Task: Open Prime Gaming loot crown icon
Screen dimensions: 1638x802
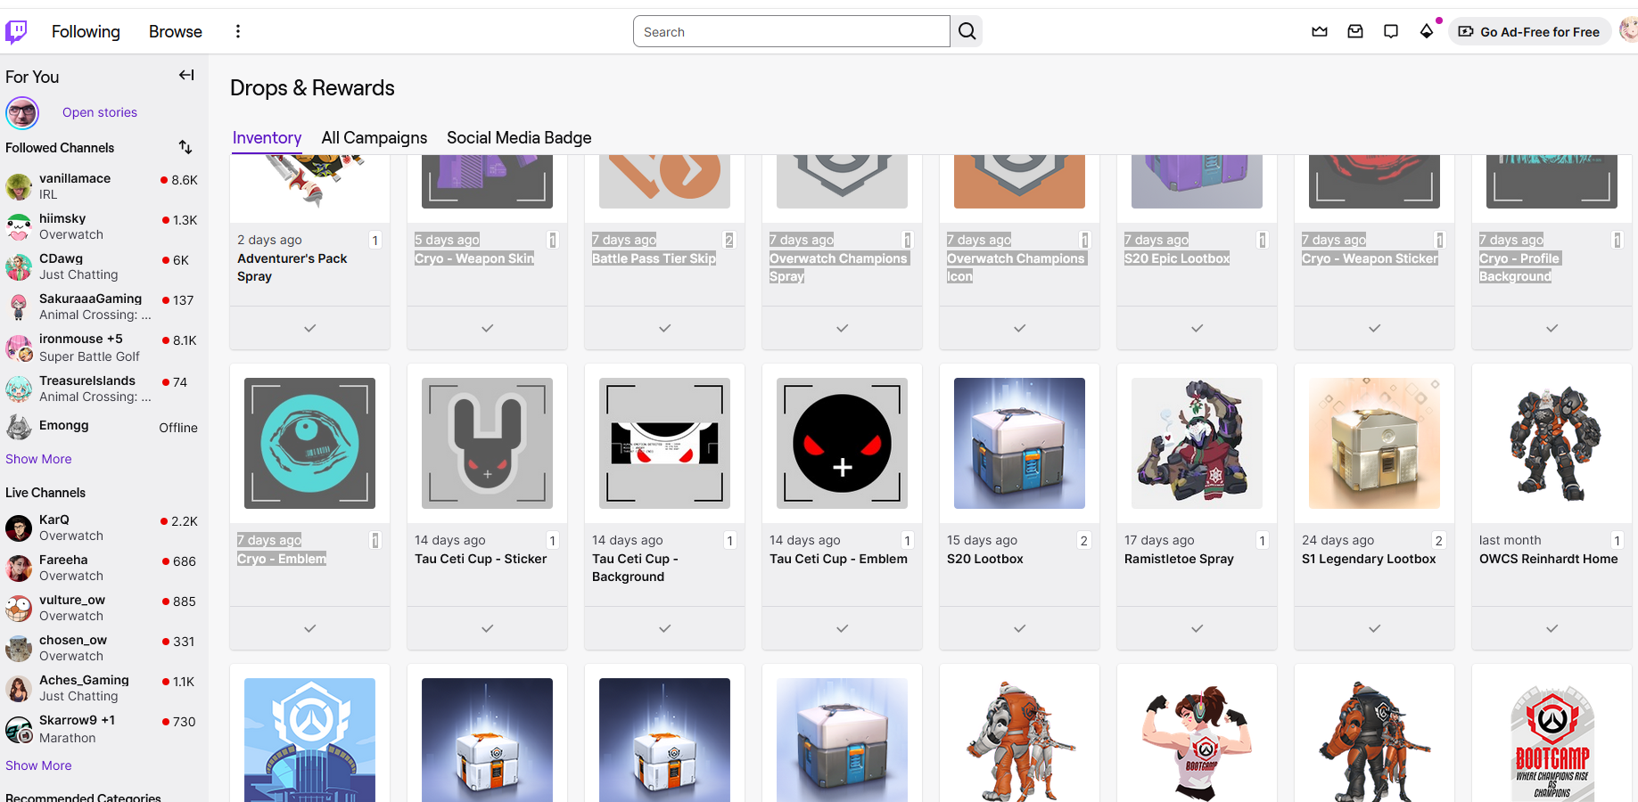Action: click(1320, 32)
